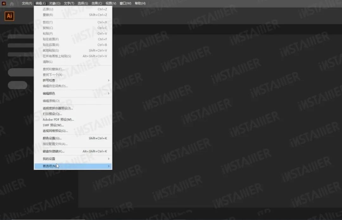
Task: Click the small Ai application icon in title bar
Action: 4,3
